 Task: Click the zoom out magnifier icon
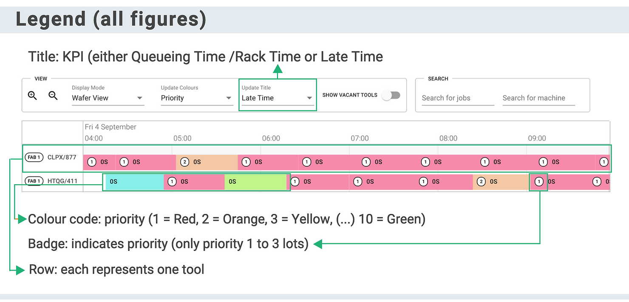point(53,96)
